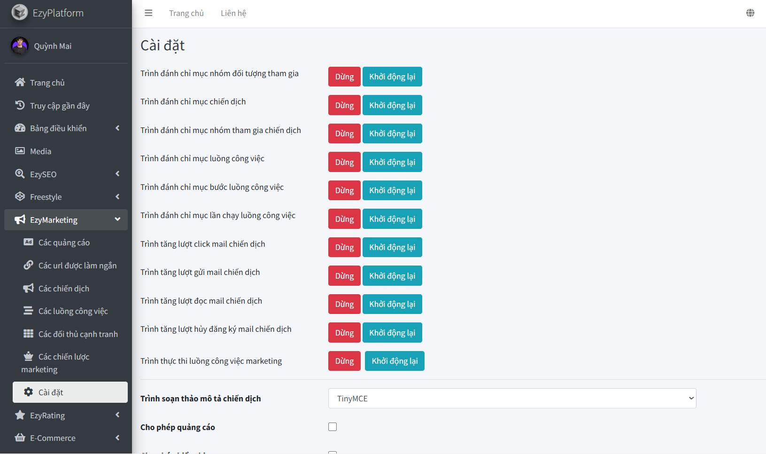
Task: Expand the EzyRating submenu chevron
Action: click(117, 415)
